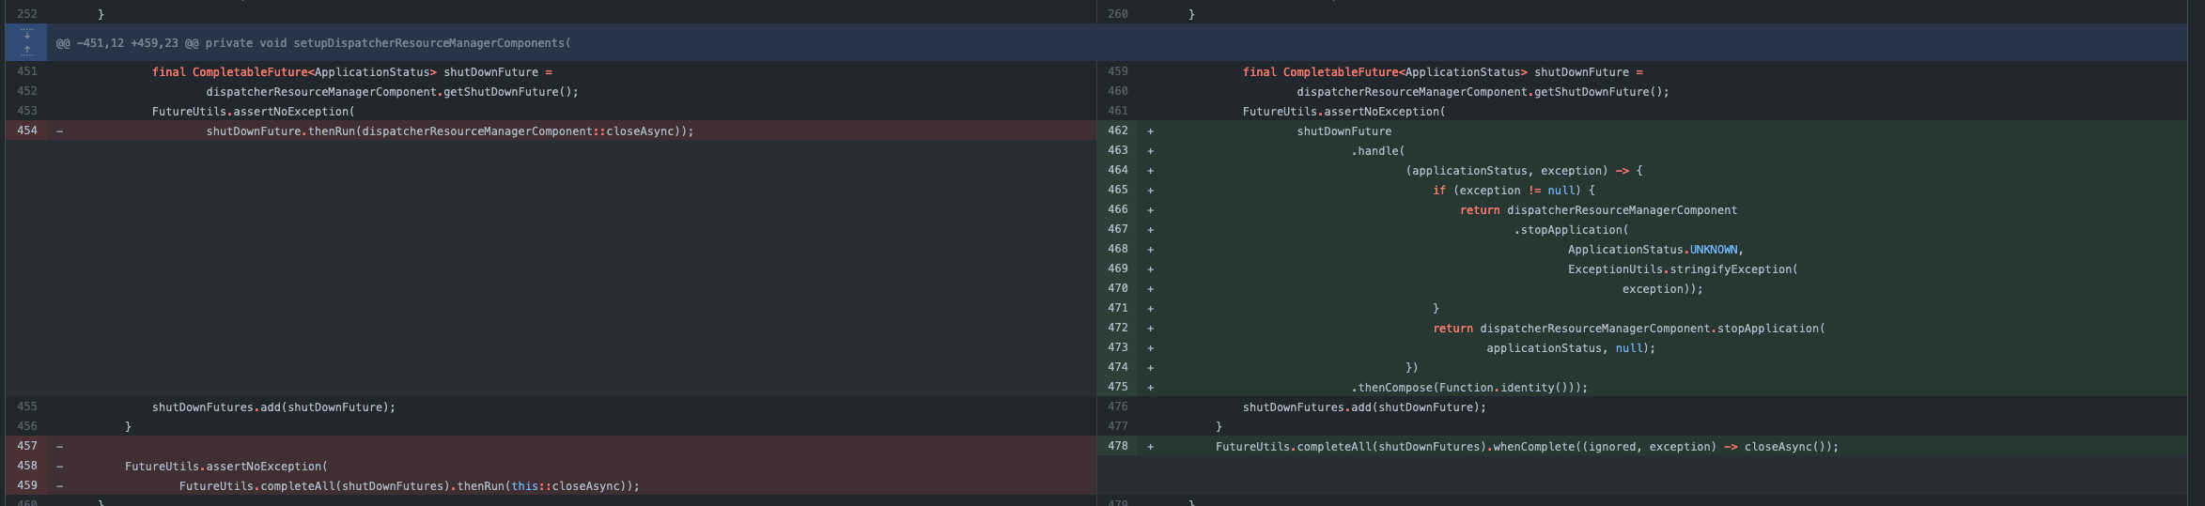This screenshot has width=2205, height=506.
Task: Click the '@@ -451,12 +459,23 @@' hunk header text
Action: [x=127, y=43]
